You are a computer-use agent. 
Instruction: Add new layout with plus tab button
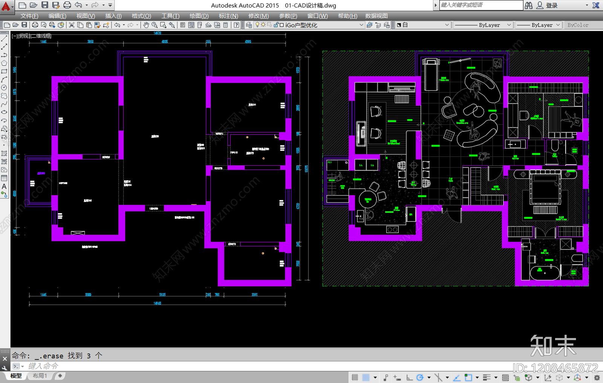(x=60, y=375)
